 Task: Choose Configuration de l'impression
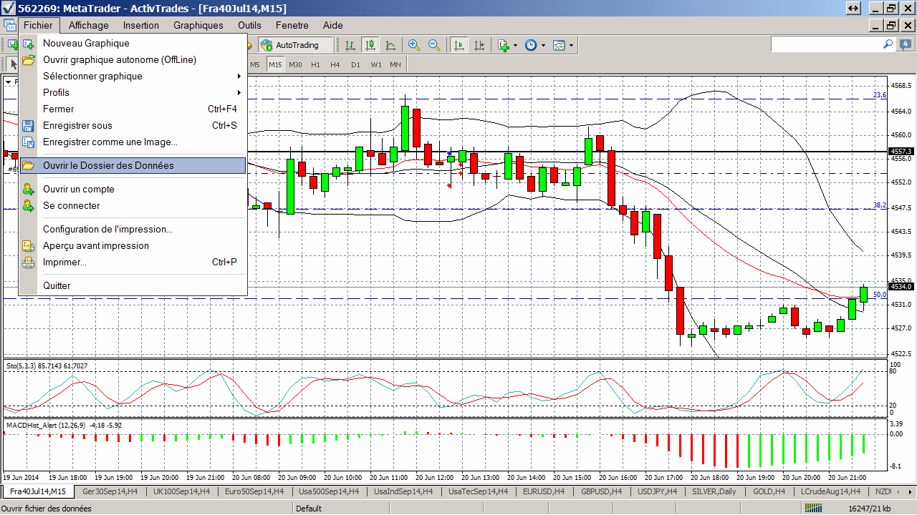pyautogui.click(x=133, y=230)
